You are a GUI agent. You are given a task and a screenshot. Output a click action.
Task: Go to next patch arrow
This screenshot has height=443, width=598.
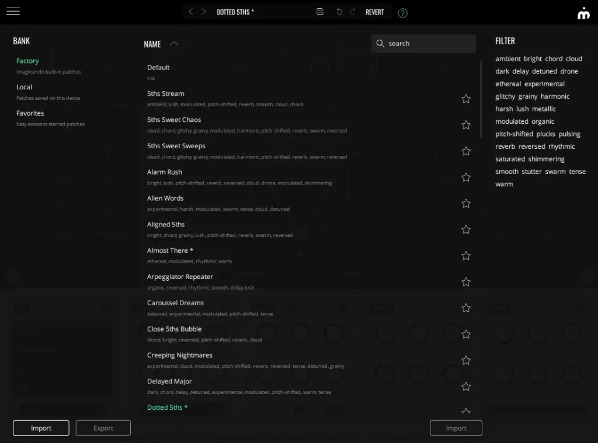pyautogui.click(x=204, y=12)
